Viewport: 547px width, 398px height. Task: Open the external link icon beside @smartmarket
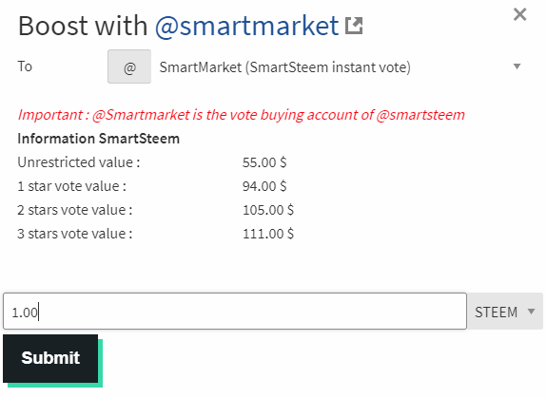[x=354, y=26]
